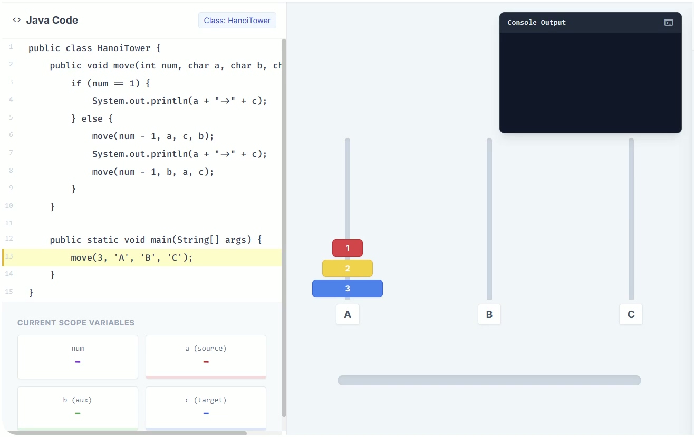Image resolution: width=694 pixels, height=437 pixels.
Task: Click the c (target) variable card
Action: pyautogui.click(x=206, y=408)
